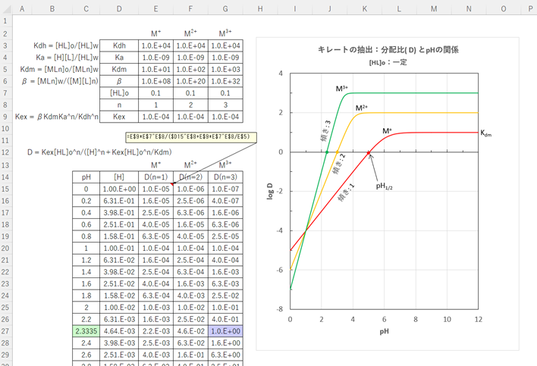Image resolution: width=537 pixels, height=366 pixels.
Task: Select column header P
Action: click(x=530, y=9)
